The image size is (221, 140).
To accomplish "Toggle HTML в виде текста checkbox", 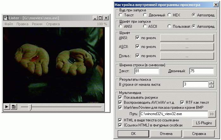I will 120,120.
